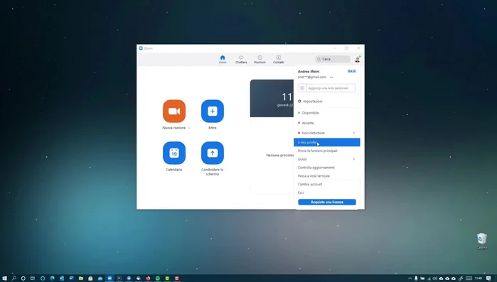Image resolution: width=497 pixels, height=282 pixels.
Task: Open Firefox from the taskbar
Action: coord(148,278)
